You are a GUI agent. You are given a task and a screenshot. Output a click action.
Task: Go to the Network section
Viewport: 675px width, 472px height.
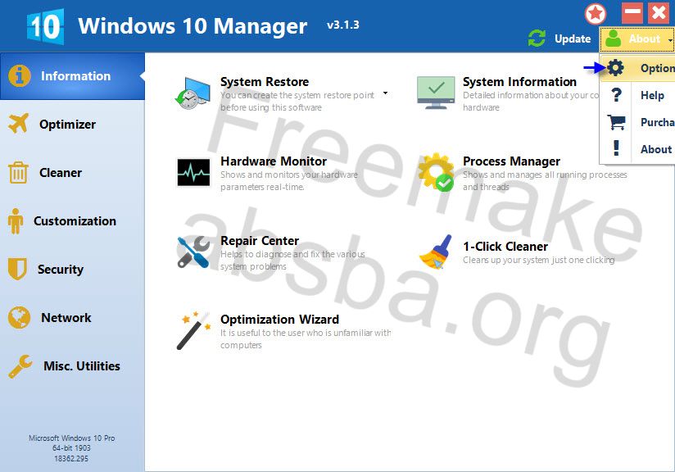point(72,318)
